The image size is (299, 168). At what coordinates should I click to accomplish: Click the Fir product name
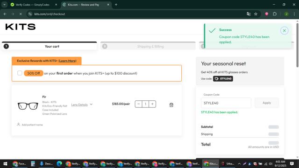point(44,97)
